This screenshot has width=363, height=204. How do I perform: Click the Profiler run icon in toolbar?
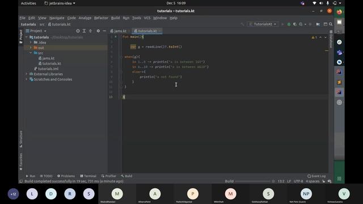click(x=301, y=24)
